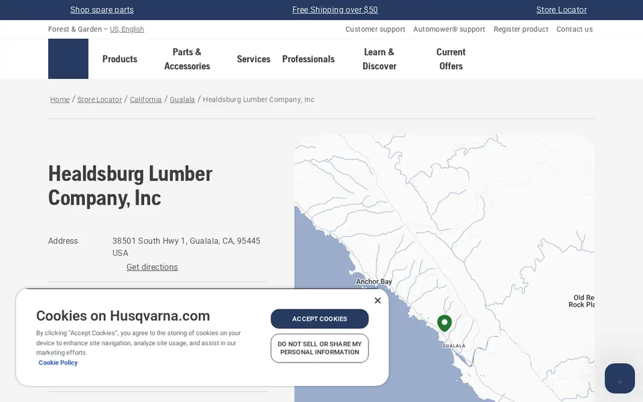Click Get directions link
643x402 pixels.
point(152,267)
